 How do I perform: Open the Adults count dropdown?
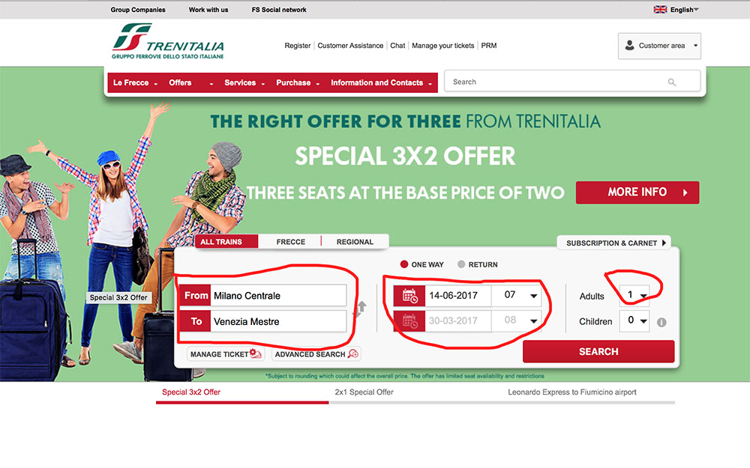[x=634, y=296]
